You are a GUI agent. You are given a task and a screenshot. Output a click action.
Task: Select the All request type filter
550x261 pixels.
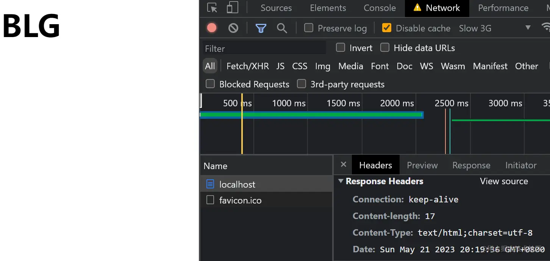tap(210, 66)
